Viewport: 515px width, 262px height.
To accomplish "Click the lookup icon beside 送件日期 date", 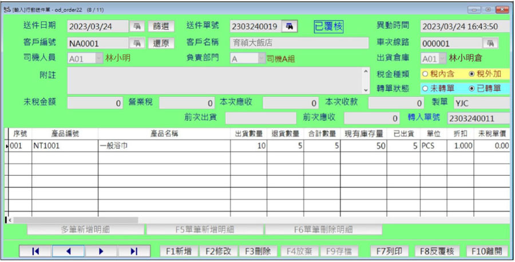I will [x=137, y=26].
